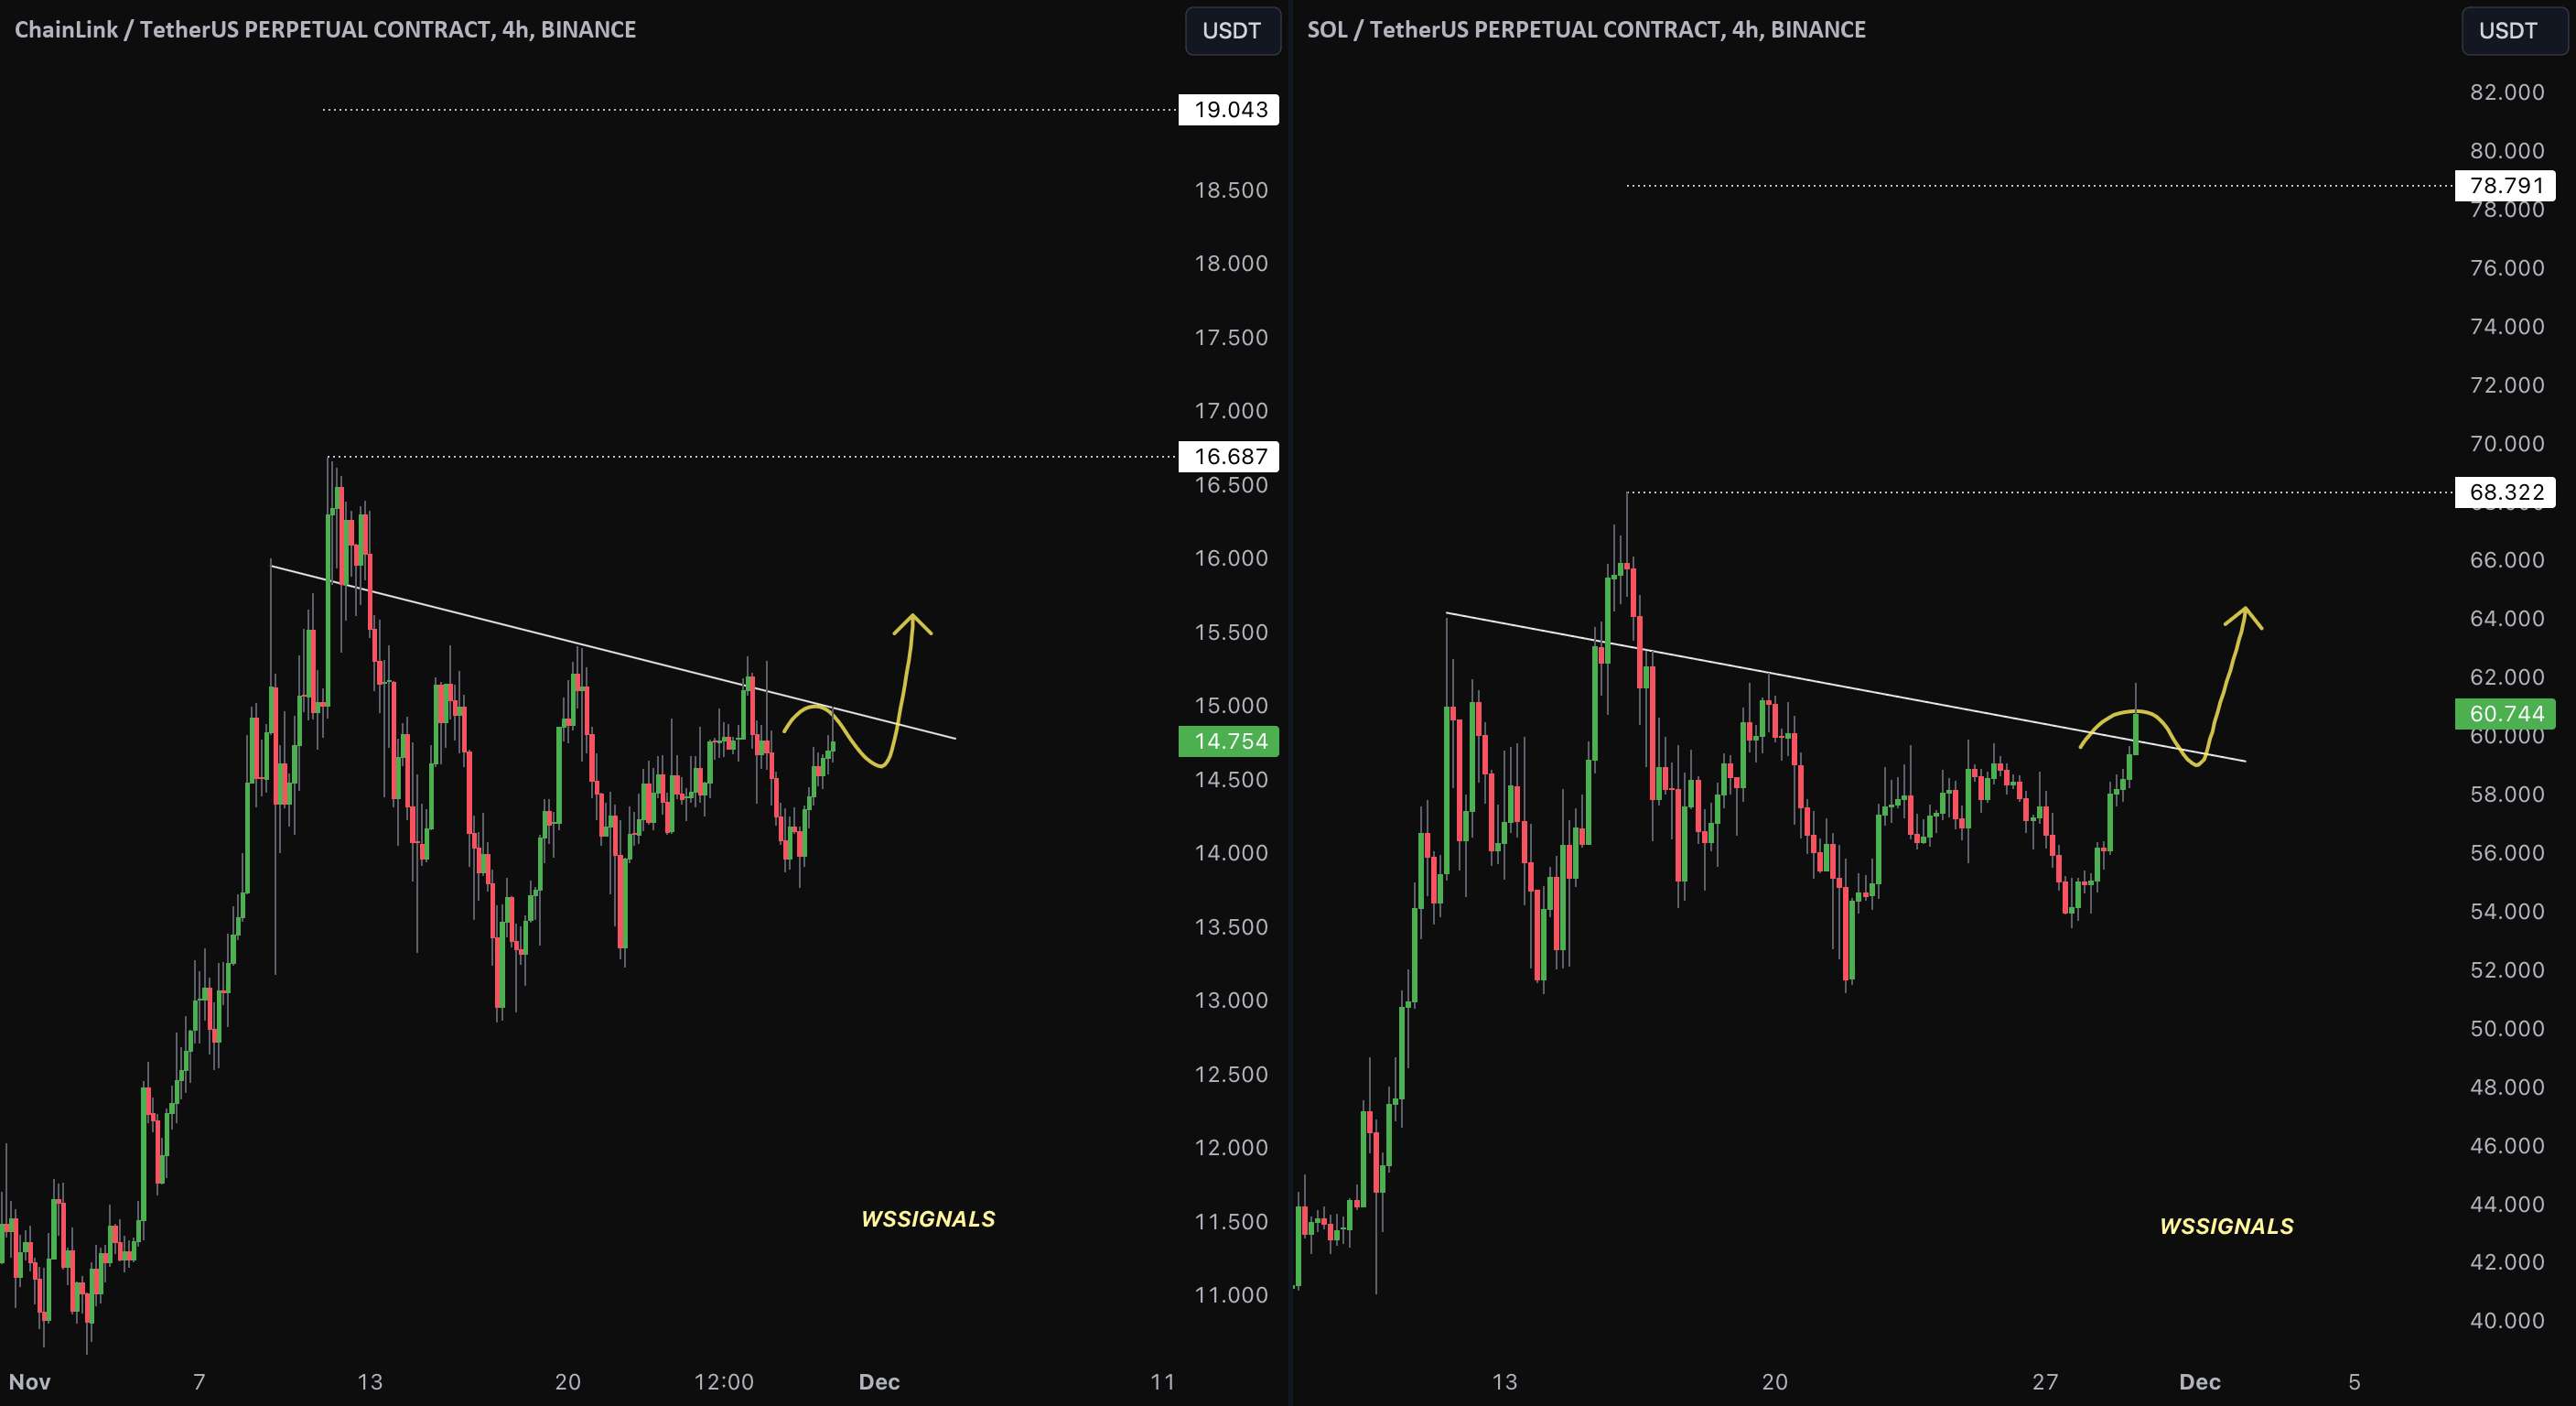Click the Dec label on ChainLink time axis

pyautogui.click(x=879, y=1382)
